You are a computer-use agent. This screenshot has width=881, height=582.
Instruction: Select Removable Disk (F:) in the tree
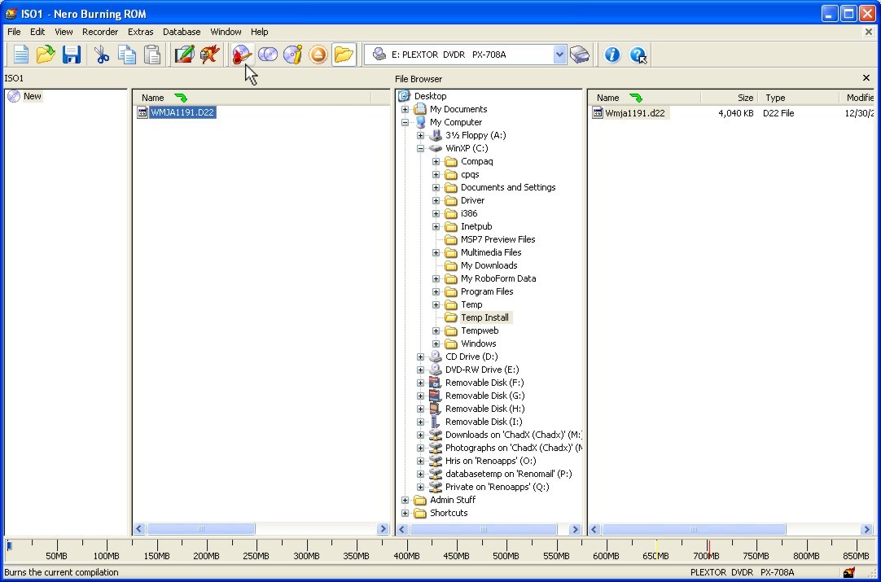pyautogui.click(x=484, y=383)
